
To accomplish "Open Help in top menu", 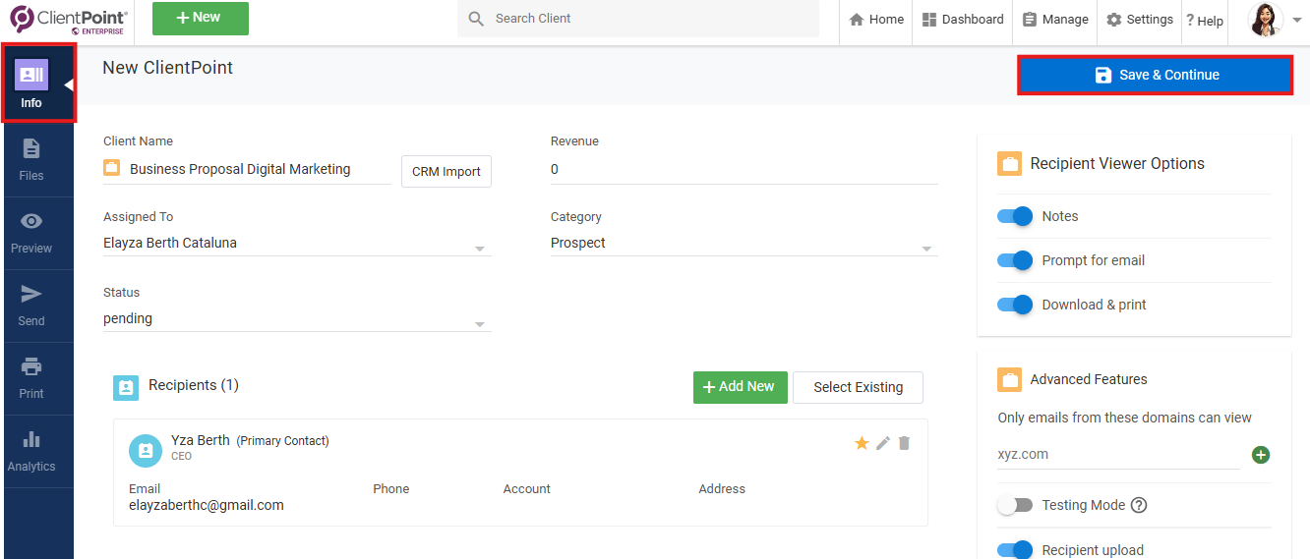I will pos(1205,21).
